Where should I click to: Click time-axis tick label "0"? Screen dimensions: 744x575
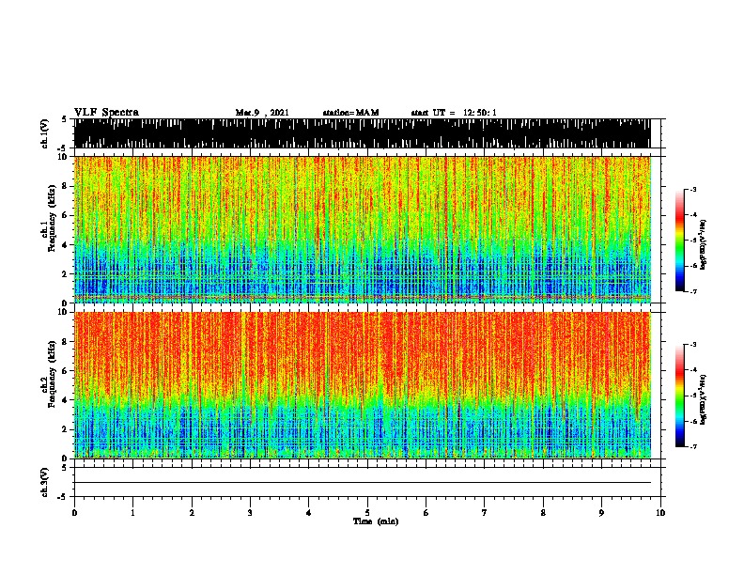point(74,513)
